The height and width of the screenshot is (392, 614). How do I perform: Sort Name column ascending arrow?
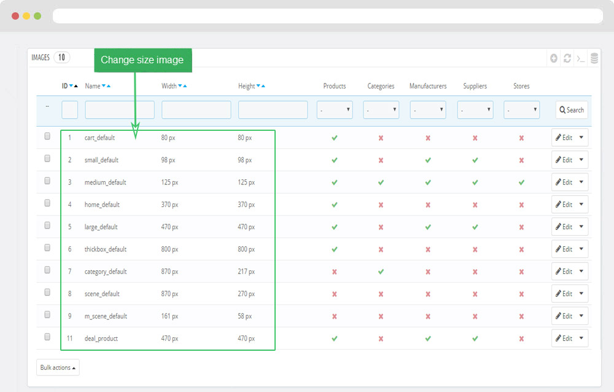coord(109,86)
